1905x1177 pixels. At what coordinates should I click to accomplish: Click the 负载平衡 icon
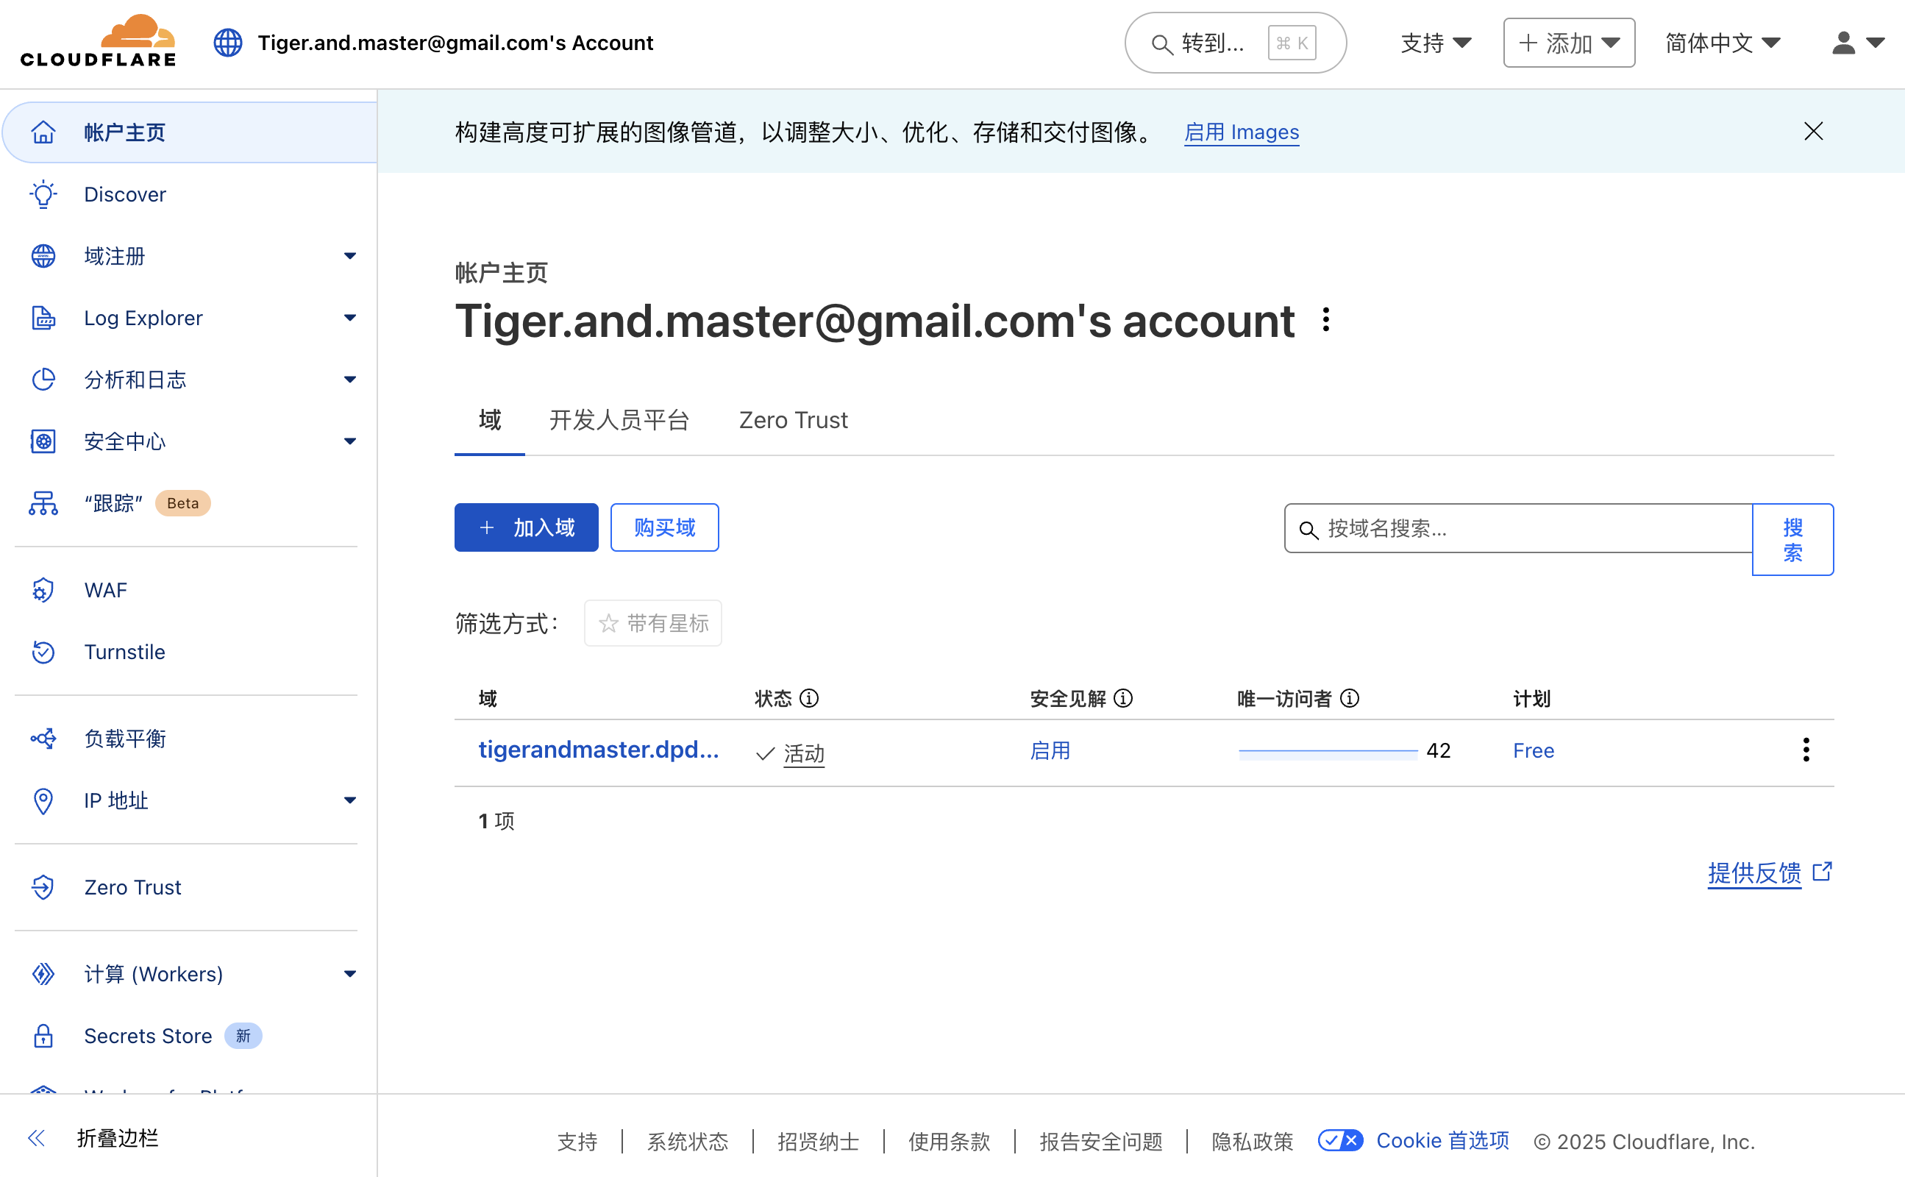click(43, 738)
